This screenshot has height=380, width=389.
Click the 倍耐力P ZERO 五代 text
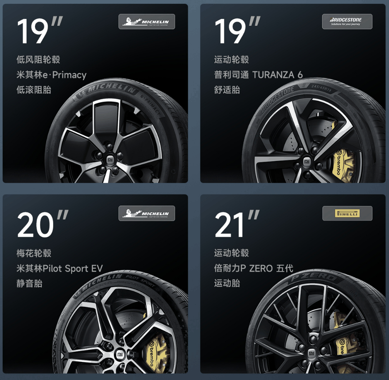click(254, 268)
